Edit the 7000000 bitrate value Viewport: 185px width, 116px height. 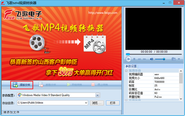[x=166, y=82]
